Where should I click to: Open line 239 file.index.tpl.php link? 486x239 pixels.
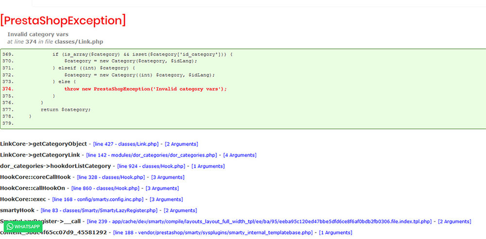(x=259, y=222)
